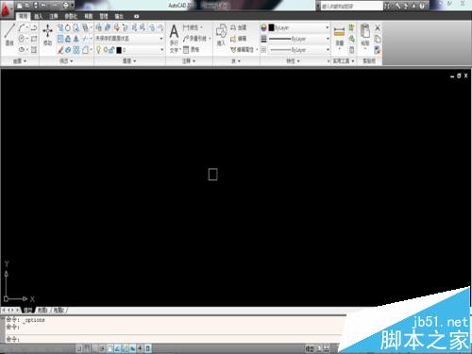
Task: Open the AutoCAD application menu button
Action: pos(7,8)
